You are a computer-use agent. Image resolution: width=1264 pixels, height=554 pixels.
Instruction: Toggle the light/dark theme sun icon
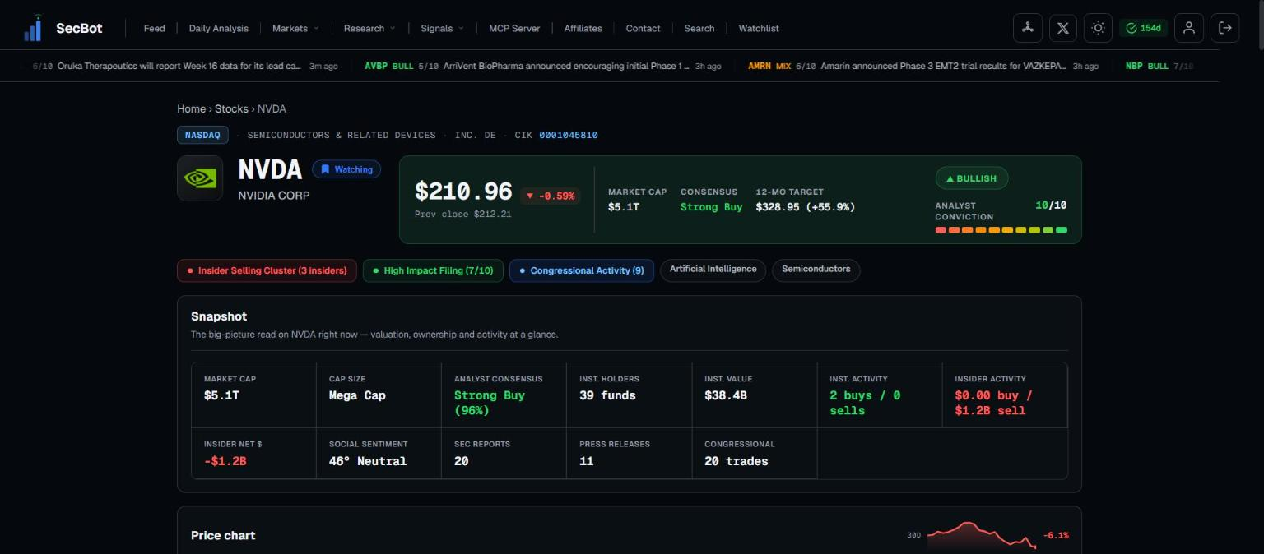pos(1098,28)
